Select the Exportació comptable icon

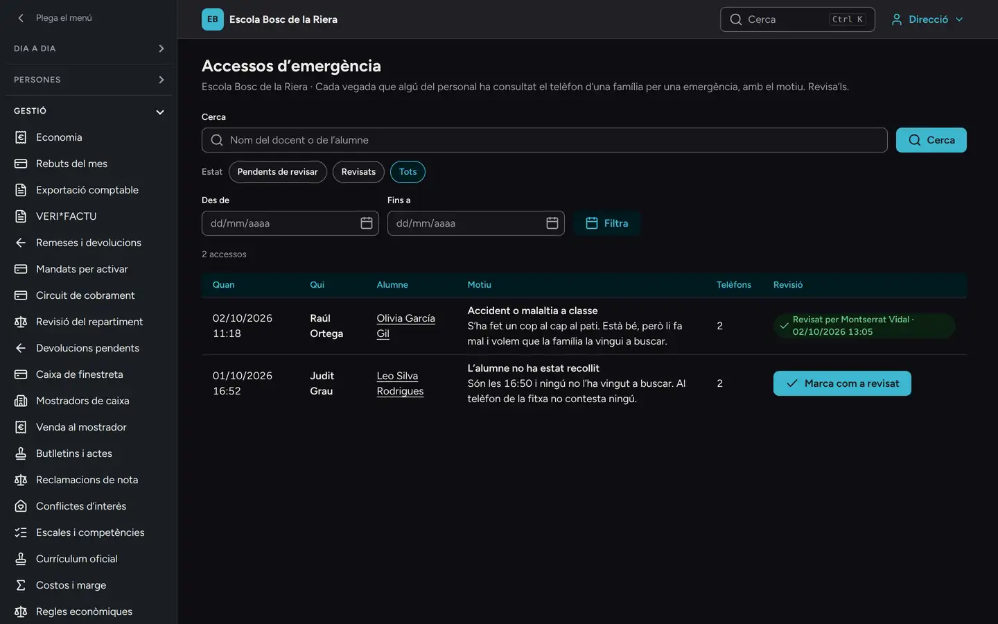pos(21,190)
